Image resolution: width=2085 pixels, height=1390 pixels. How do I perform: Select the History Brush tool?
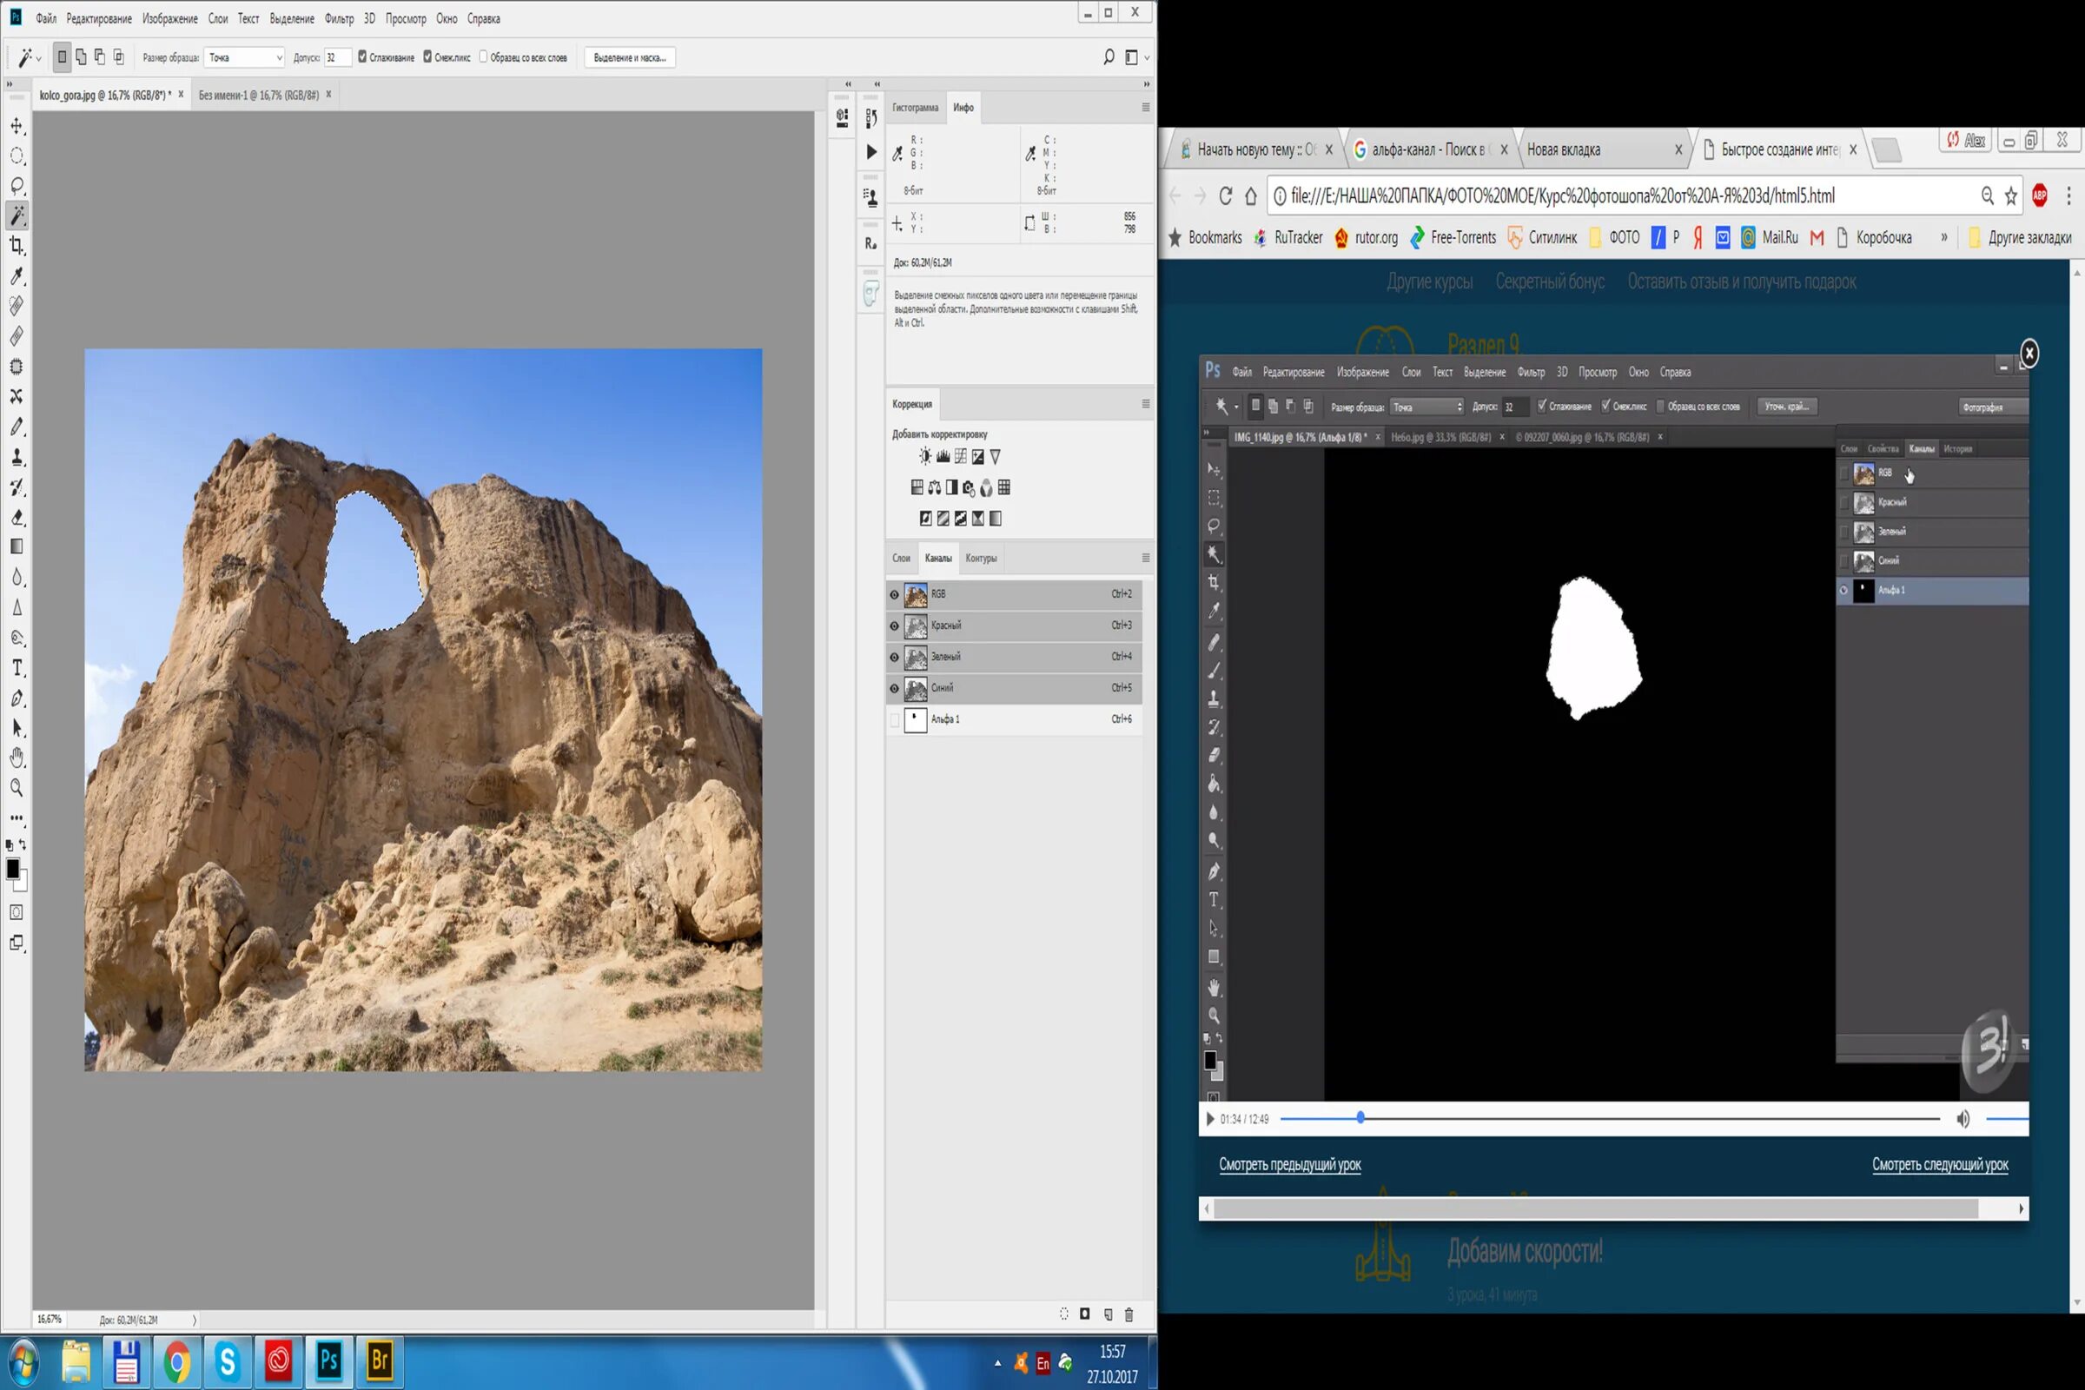(17, 486)
